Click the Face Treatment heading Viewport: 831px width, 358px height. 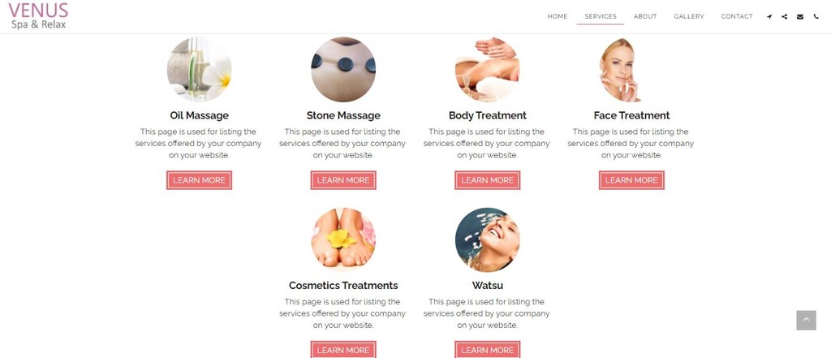631,115
